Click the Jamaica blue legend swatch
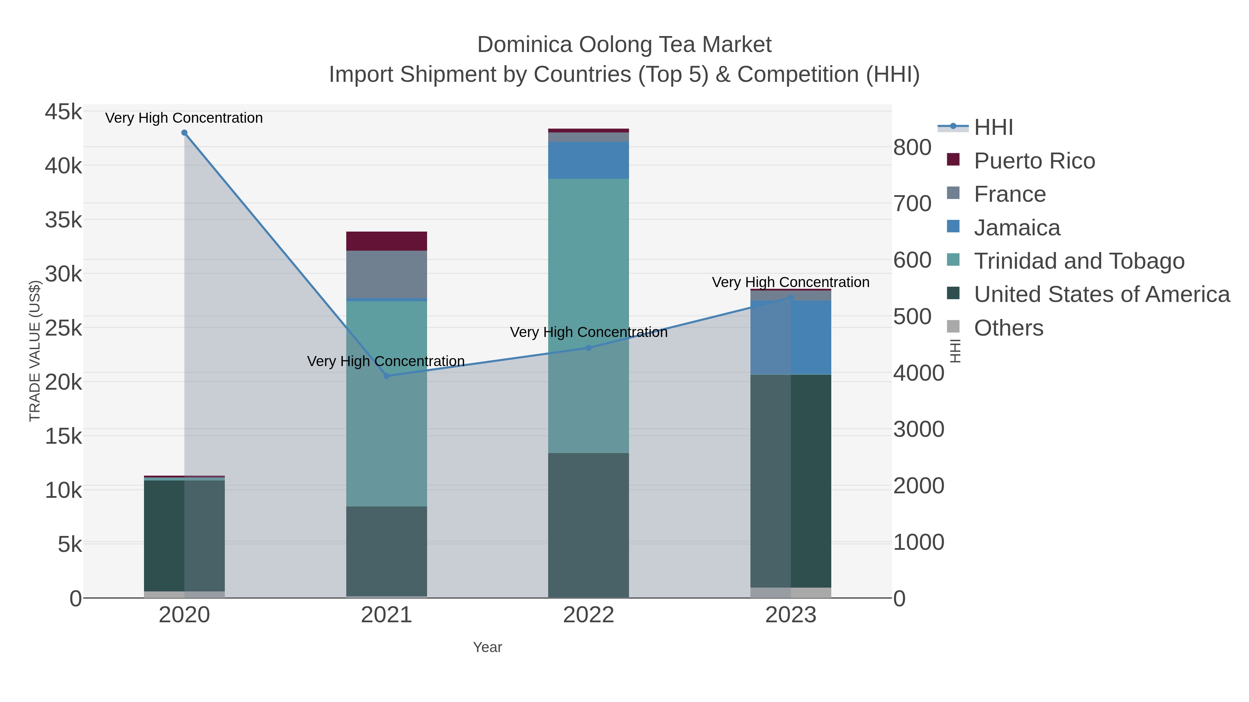The width and height of the screenshot is (1249, 702). tap(953, 226)
